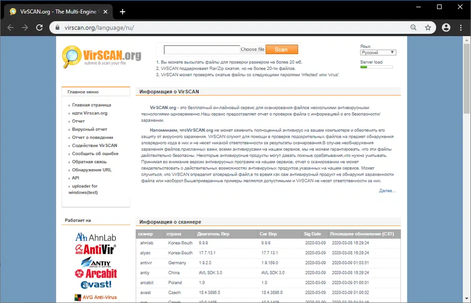The height and width of the screenshot is (303, 471).
Task: Click the browser forward arrow
Action: pyautogui.click(x=25, y=28)
